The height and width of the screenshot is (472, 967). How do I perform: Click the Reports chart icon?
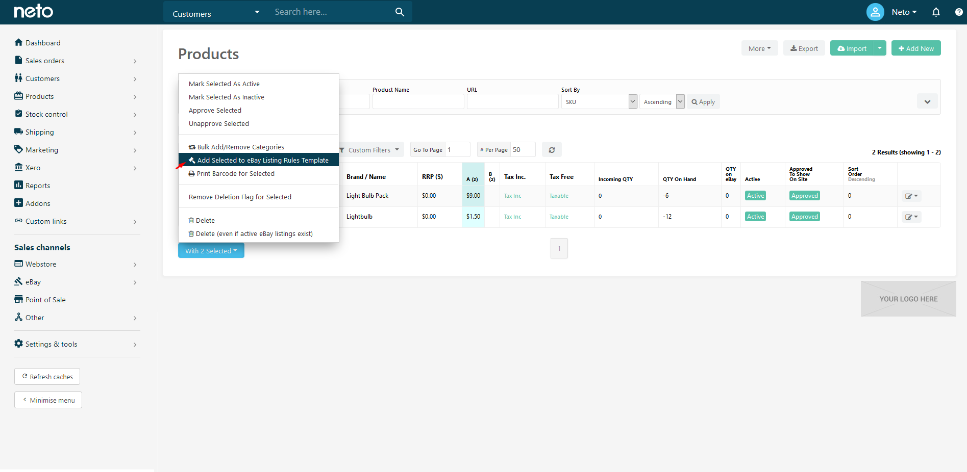(18, 185)
